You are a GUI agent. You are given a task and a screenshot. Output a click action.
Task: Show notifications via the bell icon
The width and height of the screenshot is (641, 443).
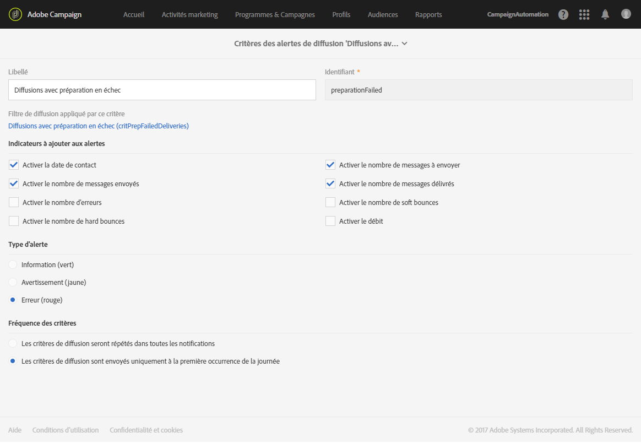click(605, 14)
